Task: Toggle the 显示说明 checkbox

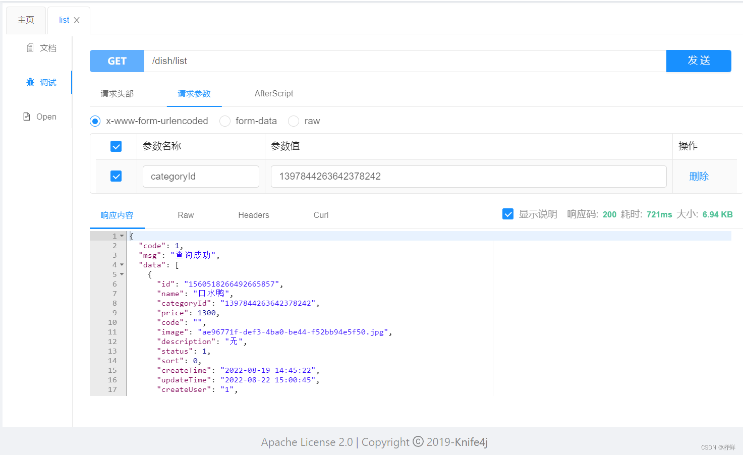Action: (x=508, y=214)
